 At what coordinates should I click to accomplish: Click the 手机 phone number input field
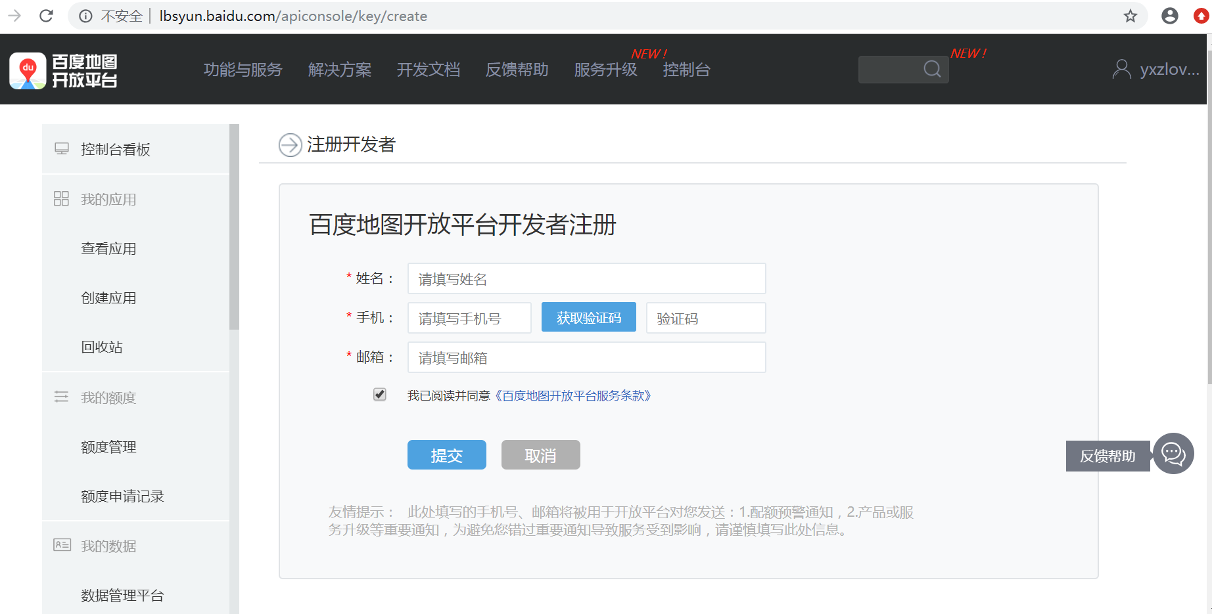point(469,318)
